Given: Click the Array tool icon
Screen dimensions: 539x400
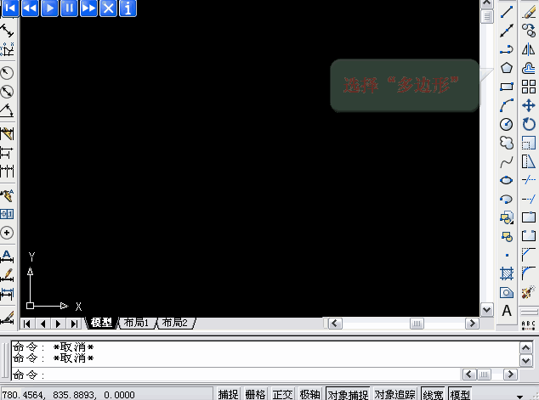Looking at the screenshot, I should [x=528, y=87].
